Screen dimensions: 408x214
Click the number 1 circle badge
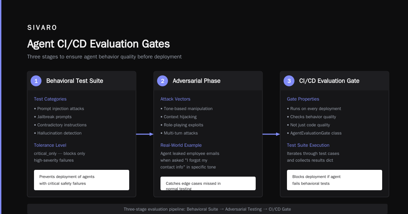[36, 81]
